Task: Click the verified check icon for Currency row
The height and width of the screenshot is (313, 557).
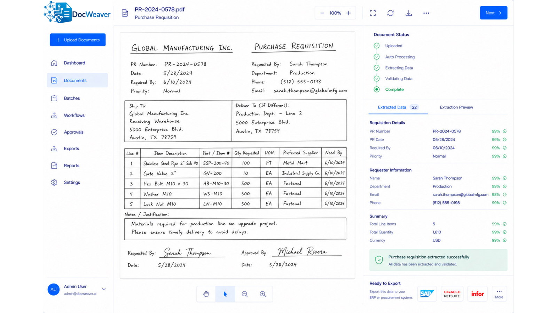Action: (504, 240)
